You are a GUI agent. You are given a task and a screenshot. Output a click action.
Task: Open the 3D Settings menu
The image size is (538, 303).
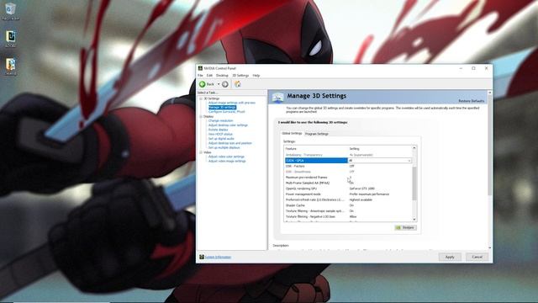pos(240,76)
